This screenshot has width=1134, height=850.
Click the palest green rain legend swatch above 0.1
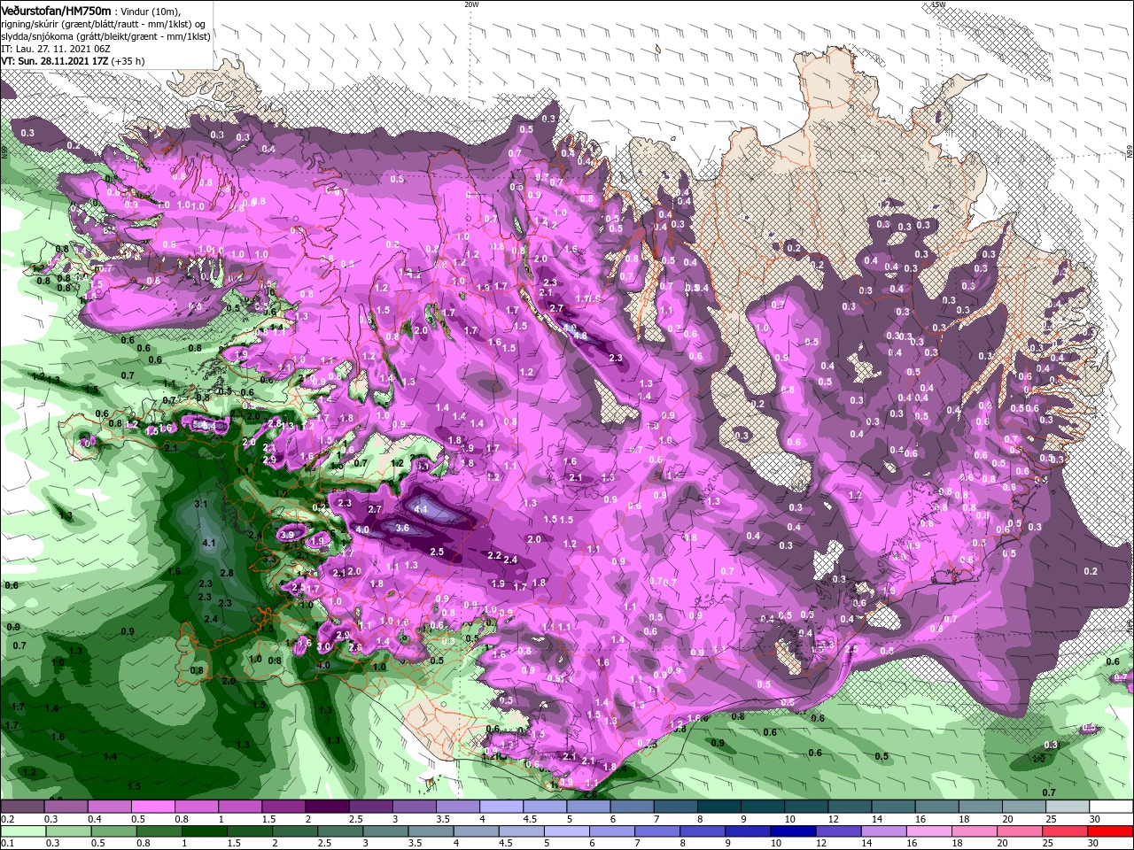click(22, 831)
